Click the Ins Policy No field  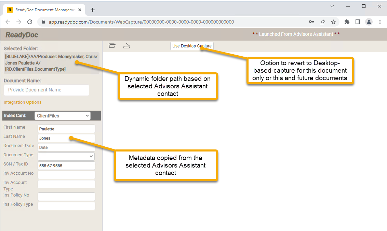[x=66, y=197]
